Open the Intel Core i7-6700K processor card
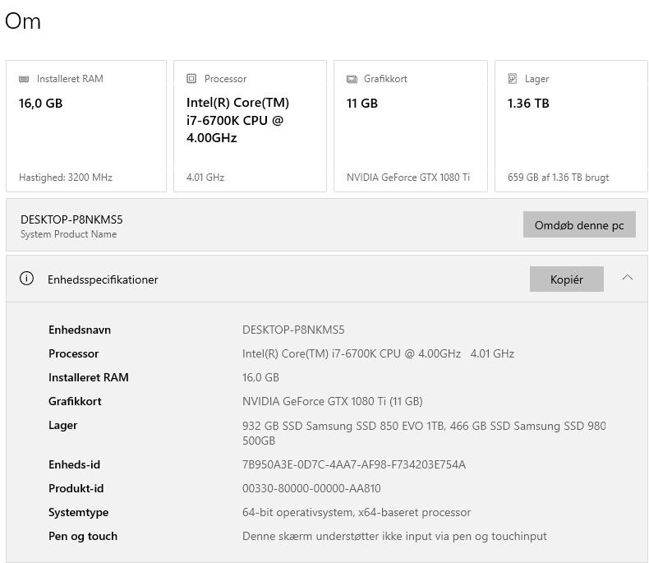649x563 pixels. (250, 126)
